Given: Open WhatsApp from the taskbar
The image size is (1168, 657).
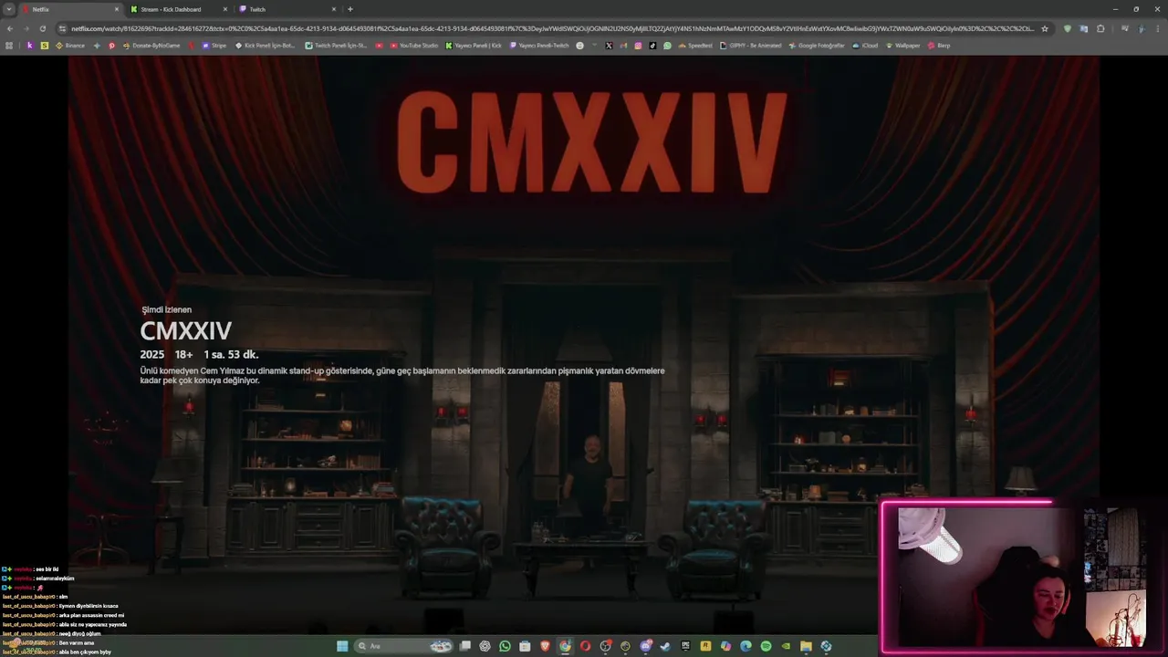Looking at the screenshot, I should (505, 646).
